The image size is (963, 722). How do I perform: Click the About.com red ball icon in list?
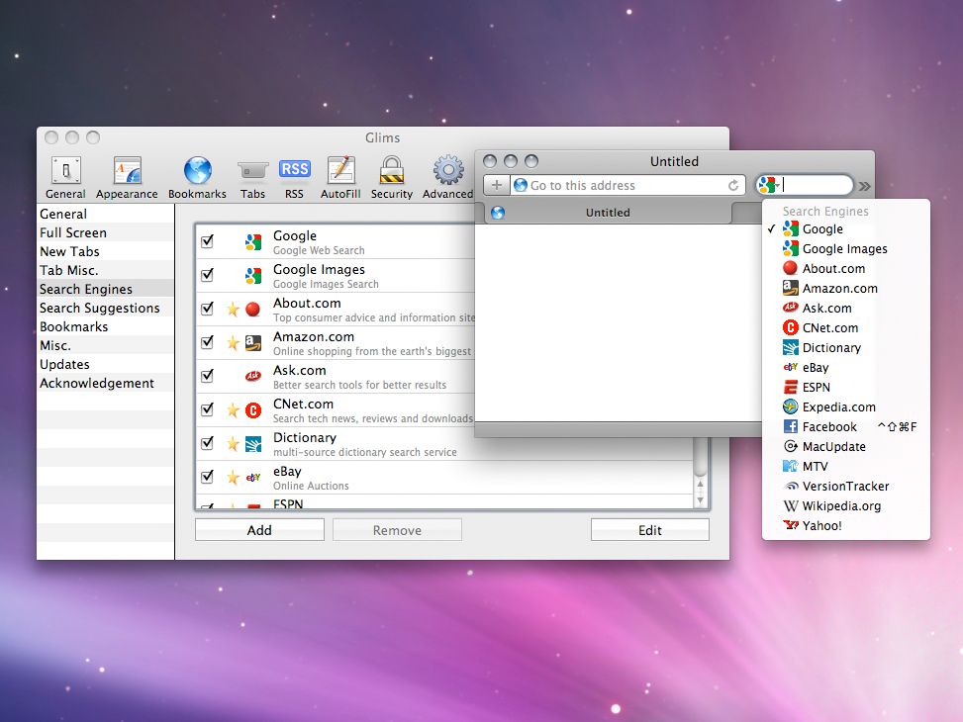[x=253, y=309]
